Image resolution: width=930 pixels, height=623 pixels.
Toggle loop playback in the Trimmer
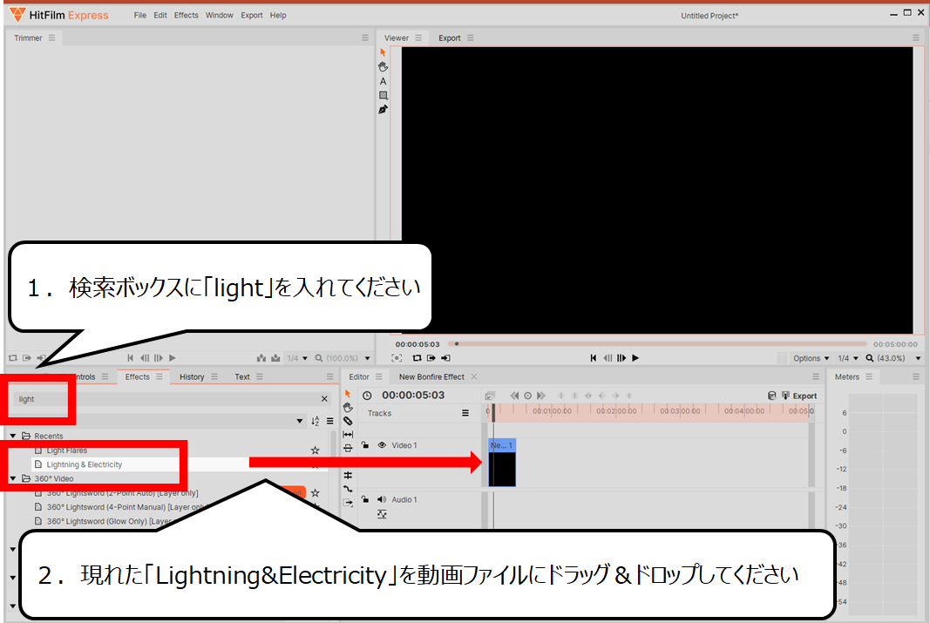pos(12,358)
